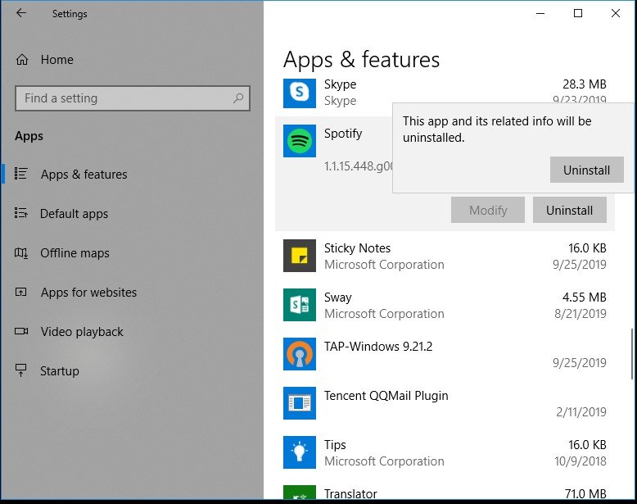This screenshot has height=504, width=637.
Task: Click the Uninstall button beside Modify
Action: [570, 210]
